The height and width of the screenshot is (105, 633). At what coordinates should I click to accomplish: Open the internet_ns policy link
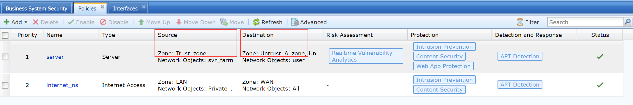pyautogui.click(x=62, y=85)
